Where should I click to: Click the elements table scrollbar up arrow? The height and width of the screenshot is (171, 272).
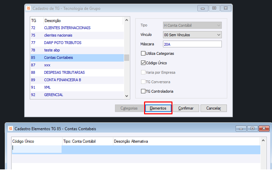click(x=263, y=141)
